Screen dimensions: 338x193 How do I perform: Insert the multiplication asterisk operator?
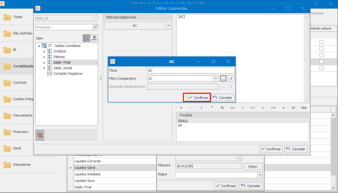[212, 108]
